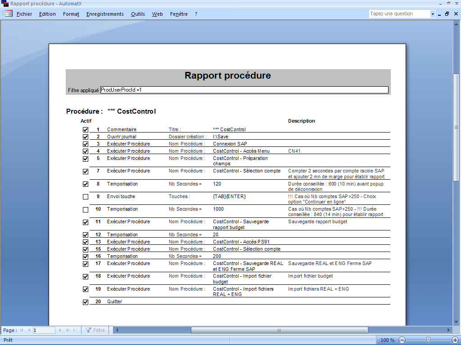Open the Web menu
This screenshot has width=461, height=345.
(x=157, y=14)
